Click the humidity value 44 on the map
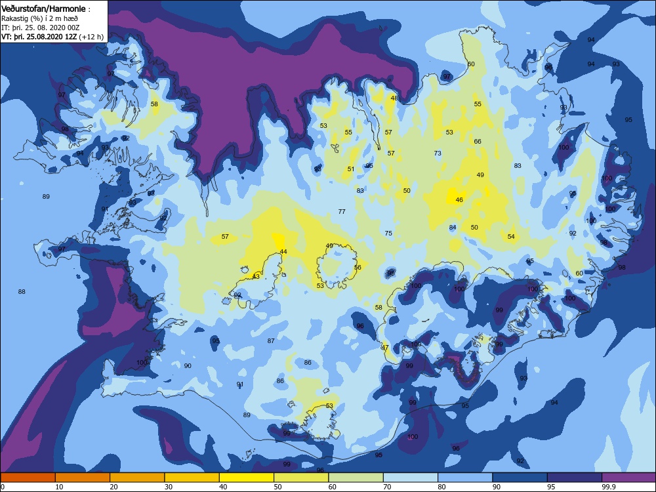Viewport: 656px width, 492px height. point(283,252)
